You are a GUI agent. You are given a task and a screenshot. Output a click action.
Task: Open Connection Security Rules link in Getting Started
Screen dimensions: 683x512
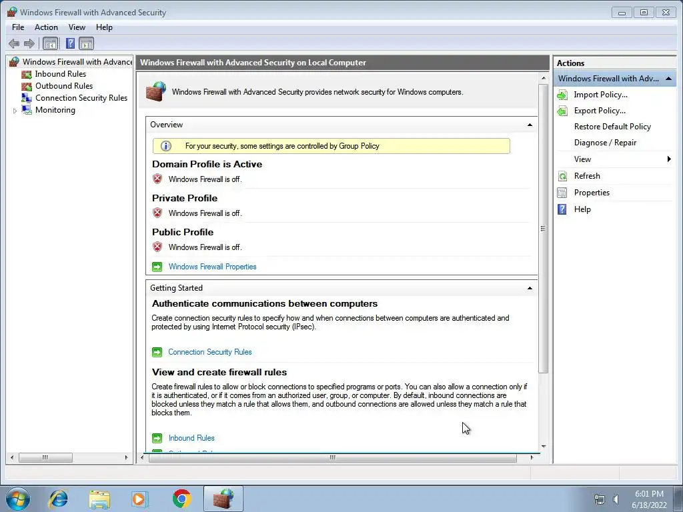click(x=210, y=352)
